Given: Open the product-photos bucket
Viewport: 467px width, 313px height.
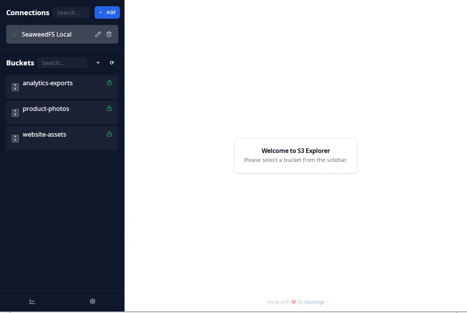Looking at the screenshot, I should (x=62, y=113).
